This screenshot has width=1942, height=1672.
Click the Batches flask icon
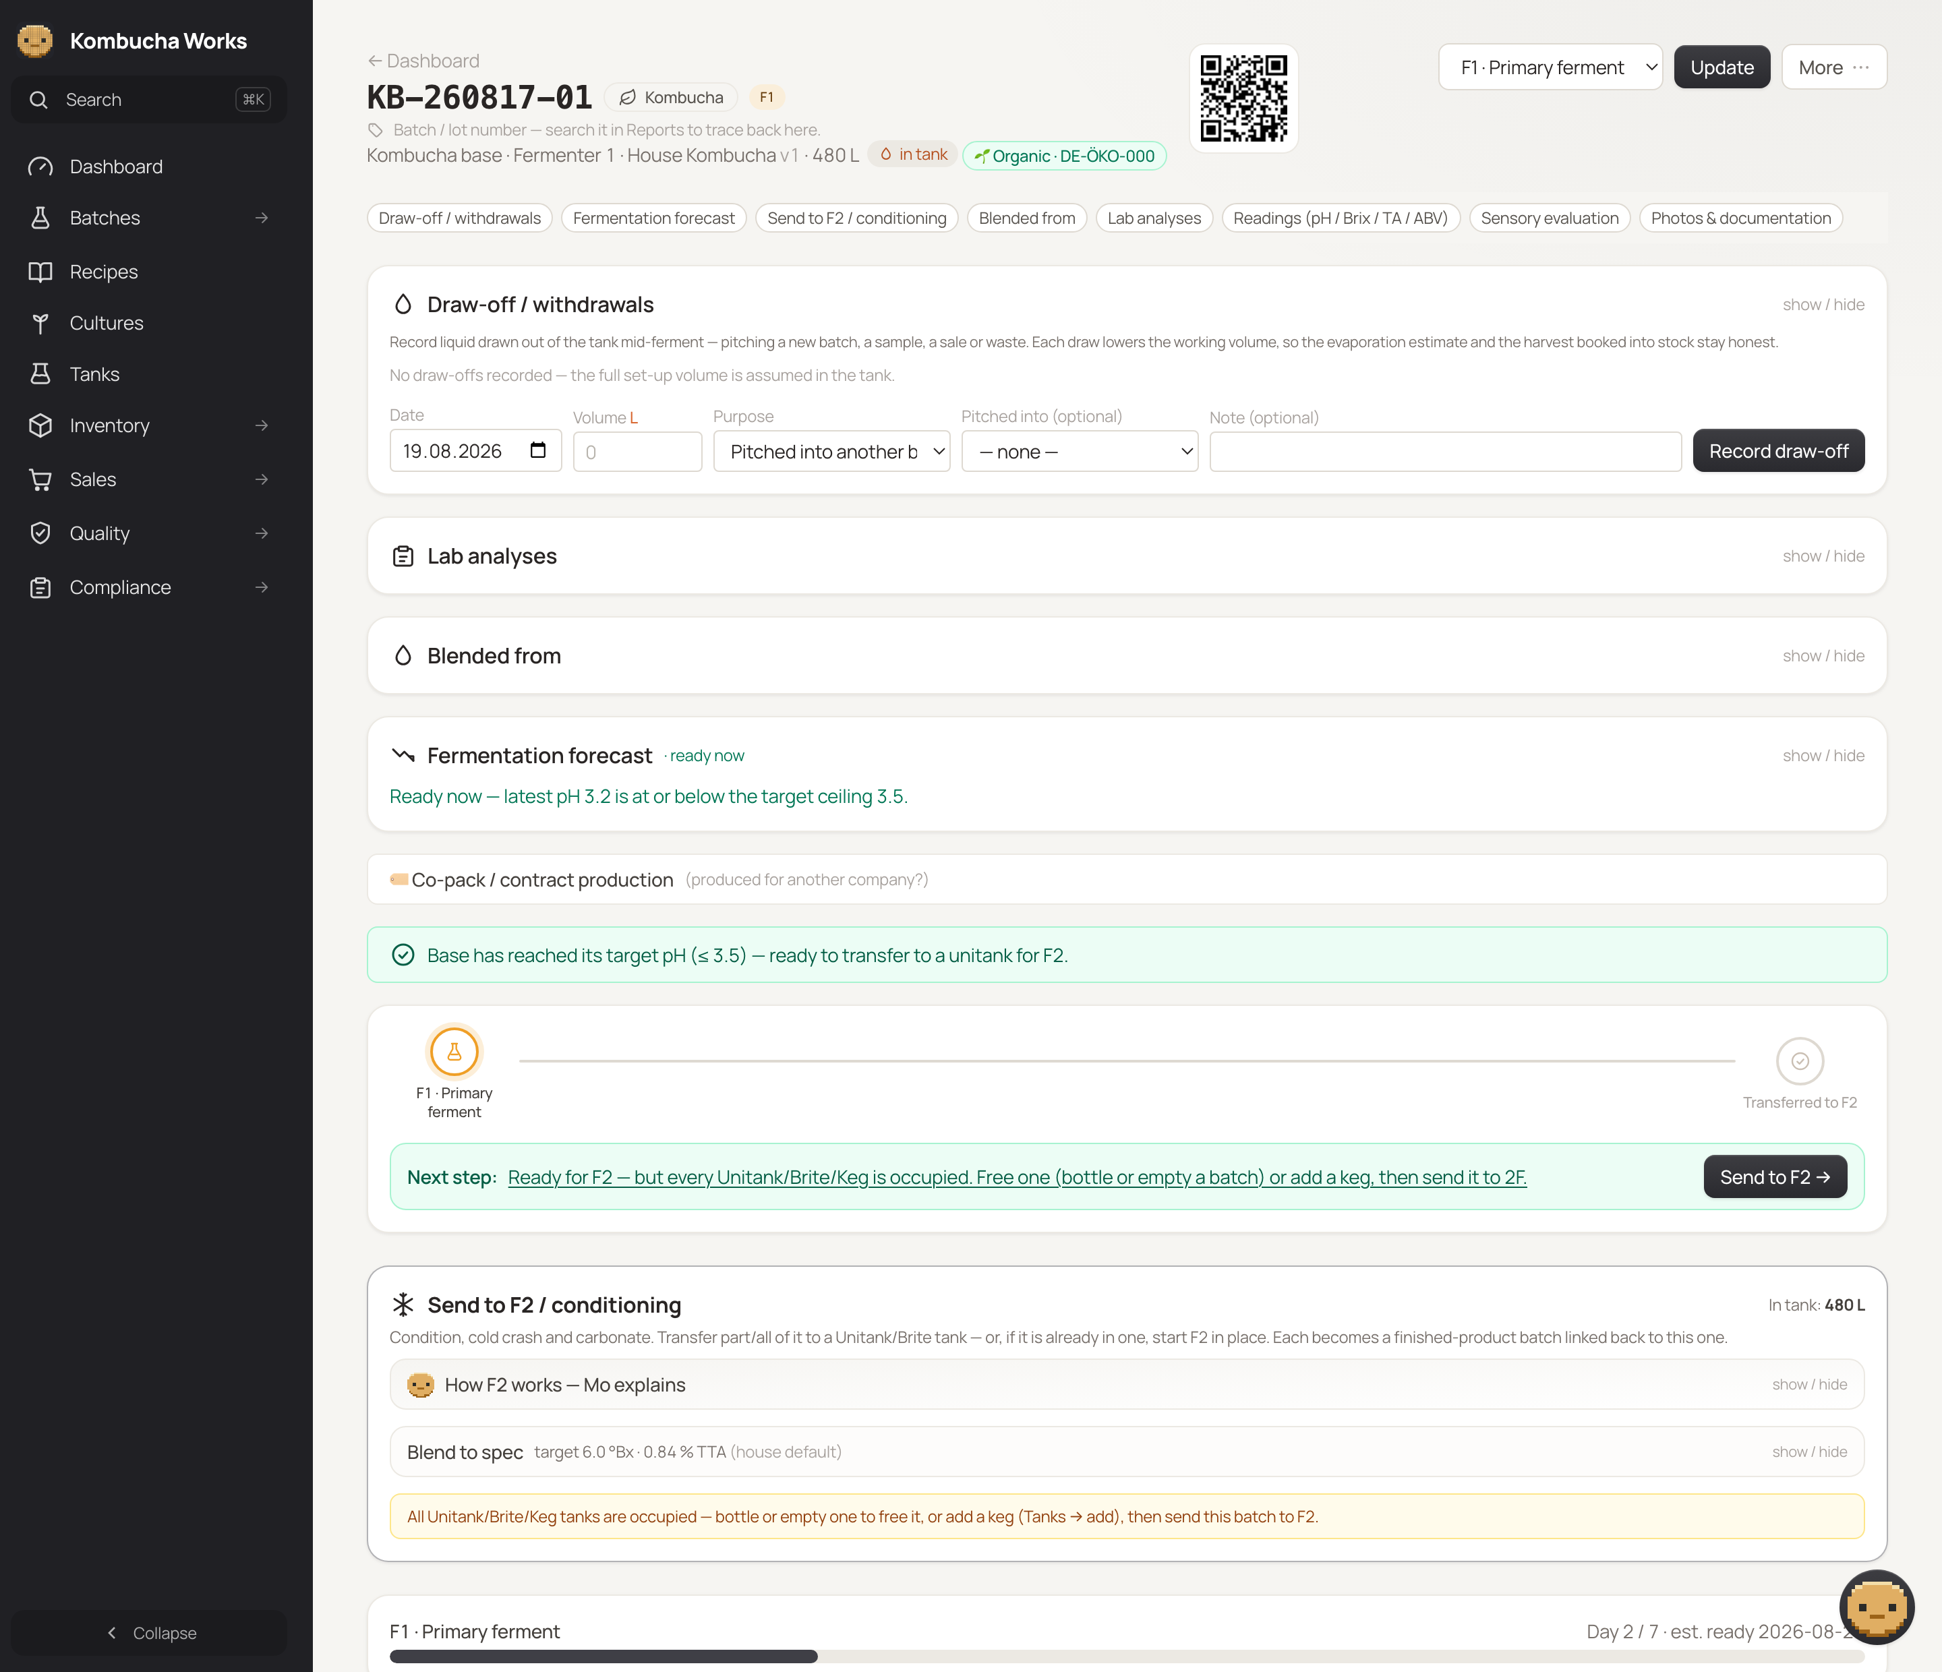40,218
